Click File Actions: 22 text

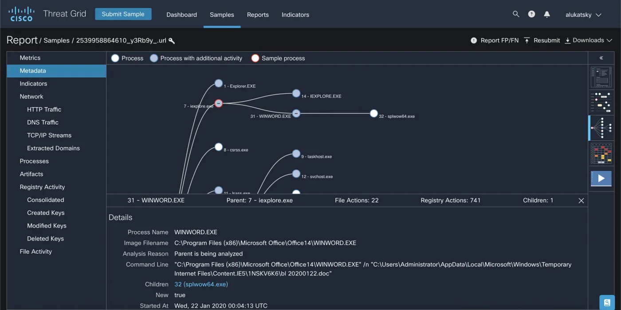(357, 200)
